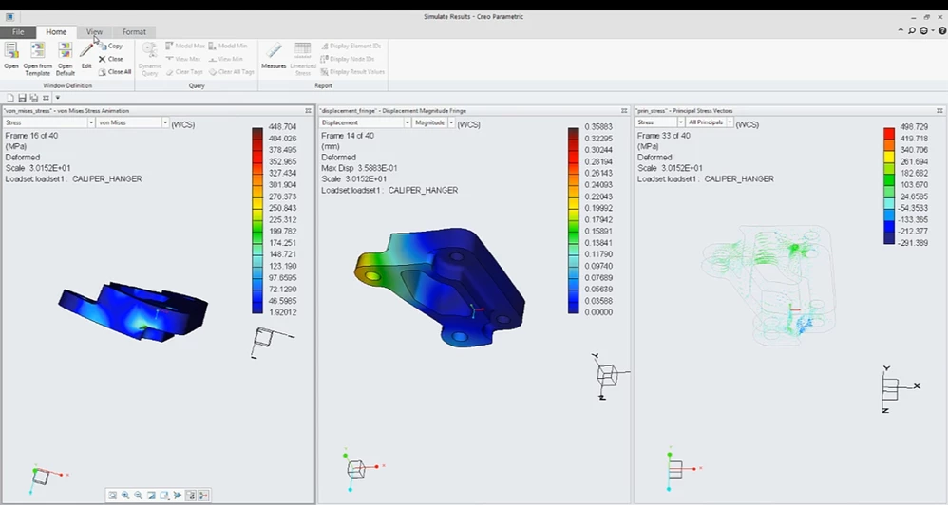Open the search icon in the title bar
Viewport: 948px width, 505px height.
pos(912,30)
